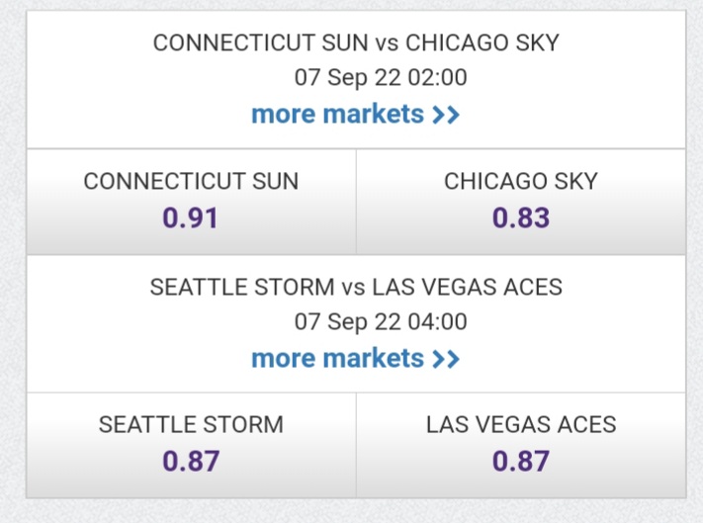Click the double chevron beside the second 'more markets'
Viewport: 703px width, 523px height.
pos(446,359)
